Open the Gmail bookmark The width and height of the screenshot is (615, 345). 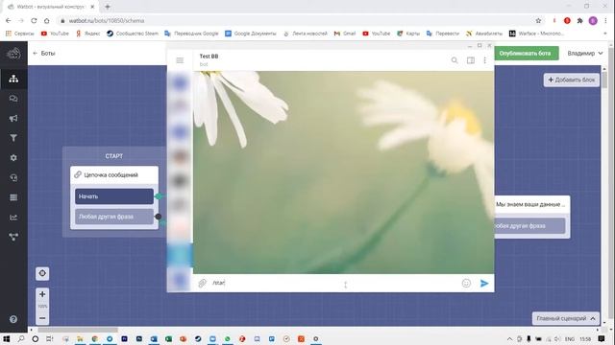click(x=345, y=34)
